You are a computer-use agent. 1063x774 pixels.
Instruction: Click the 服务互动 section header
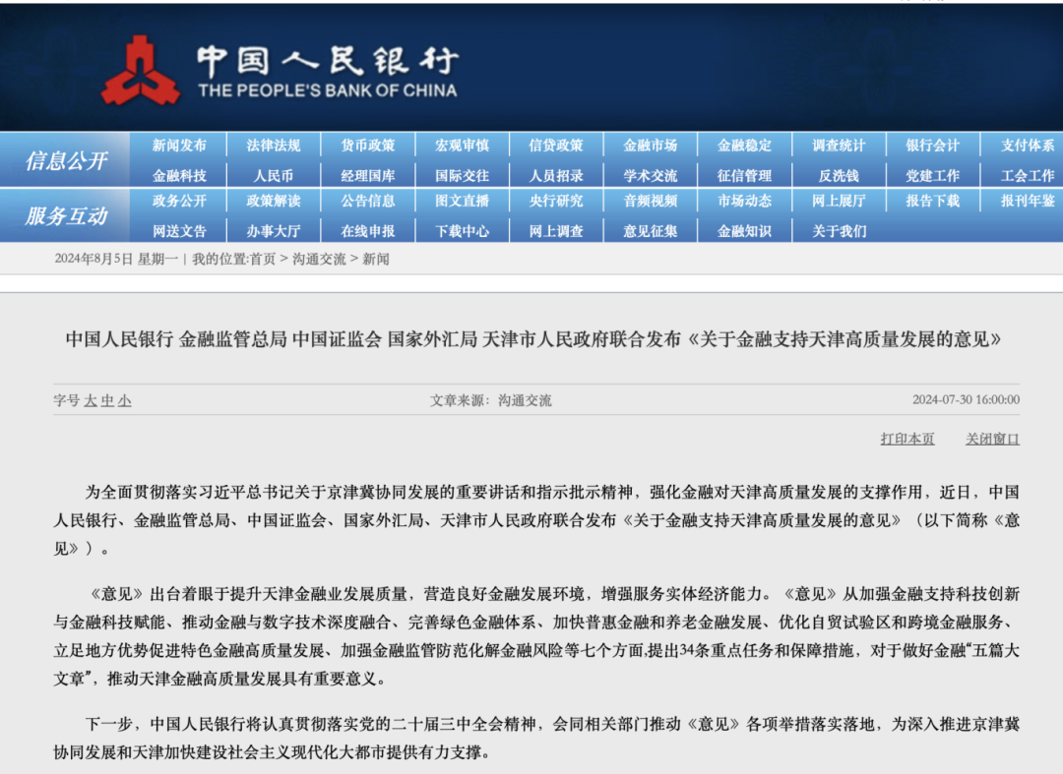pos(66,216)
